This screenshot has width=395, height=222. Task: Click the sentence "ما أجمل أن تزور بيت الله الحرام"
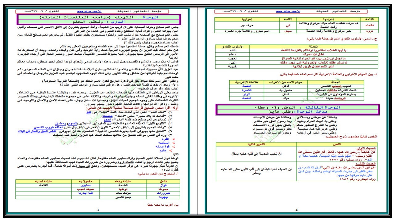click(314, 58)
